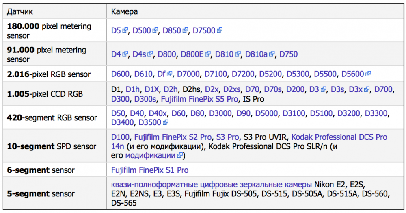Open the D810 link
The height and width of the screenshot is (213, 406).
click(x=224, y=54)
